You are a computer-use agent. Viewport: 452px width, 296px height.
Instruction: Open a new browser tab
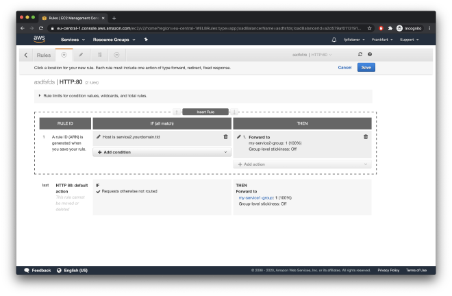pyautogui.click(x=114, y=18)
